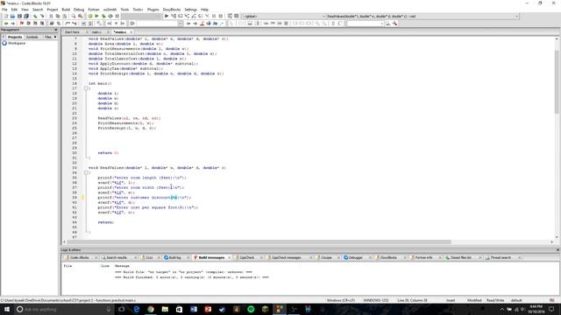
Task: Open the Settings menu
Action: [x=191, y=10]
